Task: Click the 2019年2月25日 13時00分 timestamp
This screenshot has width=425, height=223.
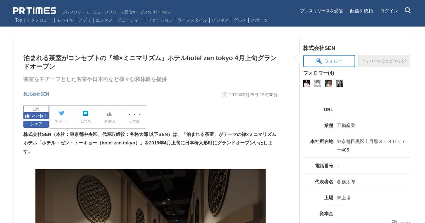Action: click(253, 95)
